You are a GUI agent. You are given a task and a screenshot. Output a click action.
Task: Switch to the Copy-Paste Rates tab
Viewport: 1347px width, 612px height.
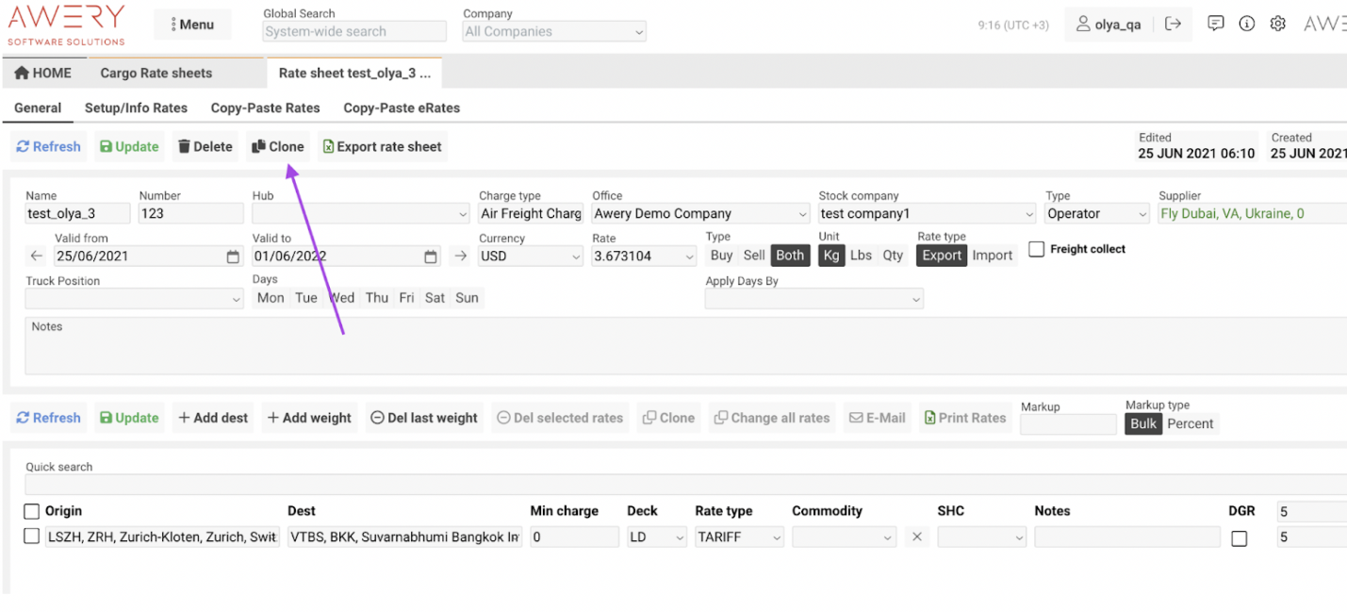pyautogui.click(x=265, y=108)
